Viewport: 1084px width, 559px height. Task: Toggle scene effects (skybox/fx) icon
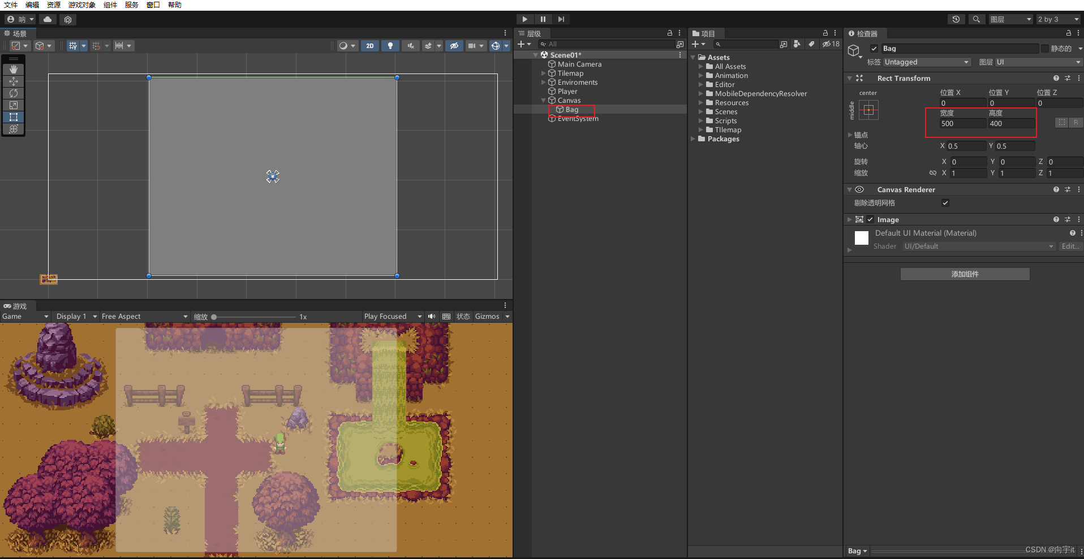pyautogui.click(x=428, y=46)
